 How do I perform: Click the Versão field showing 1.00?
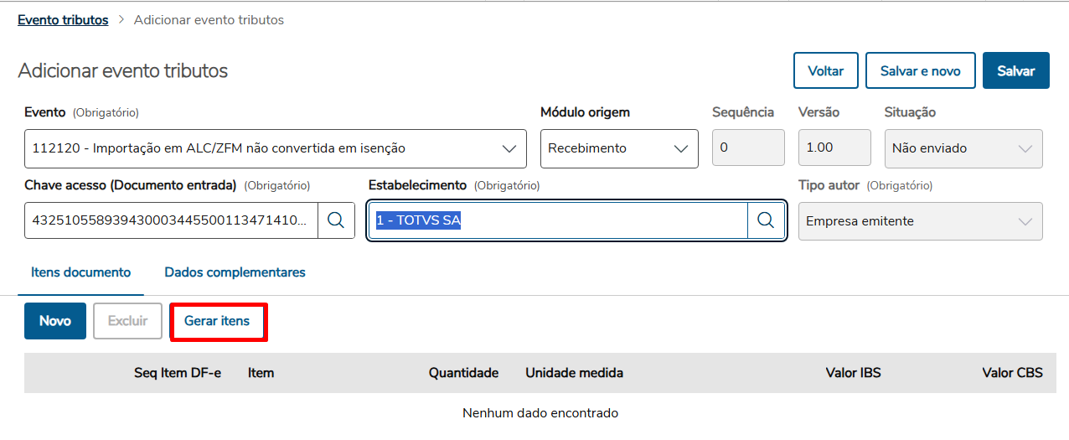coord(834,148)
